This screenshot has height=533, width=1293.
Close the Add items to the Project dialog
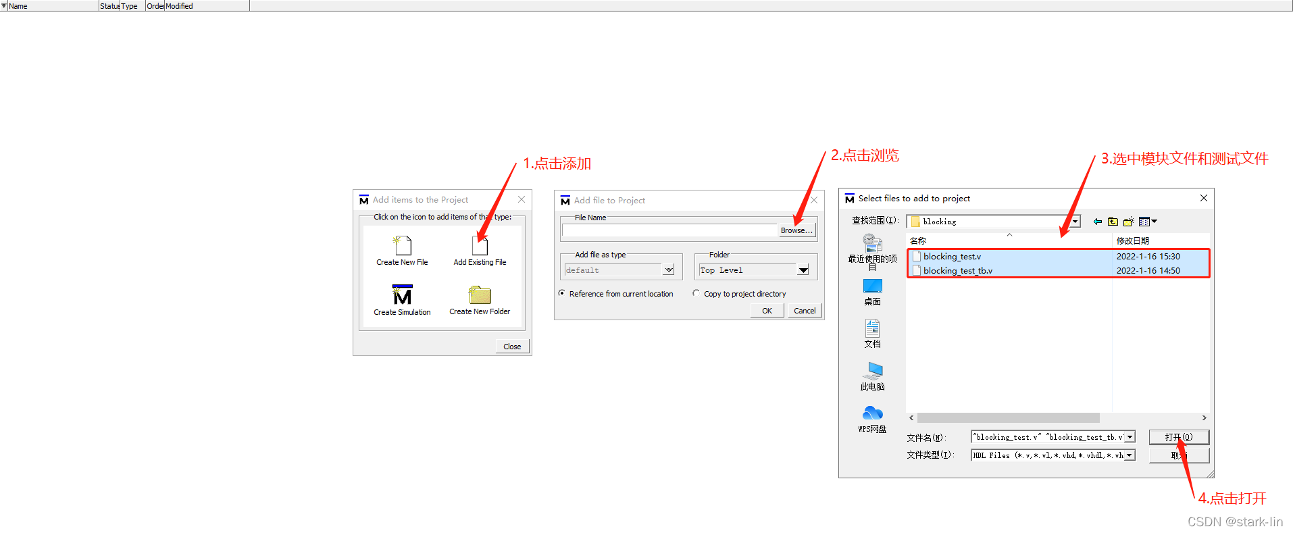click(x=521, y=199)
